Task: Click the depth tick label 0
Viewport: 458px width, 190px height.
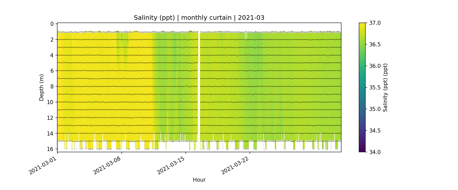Action: coord(52,24)
